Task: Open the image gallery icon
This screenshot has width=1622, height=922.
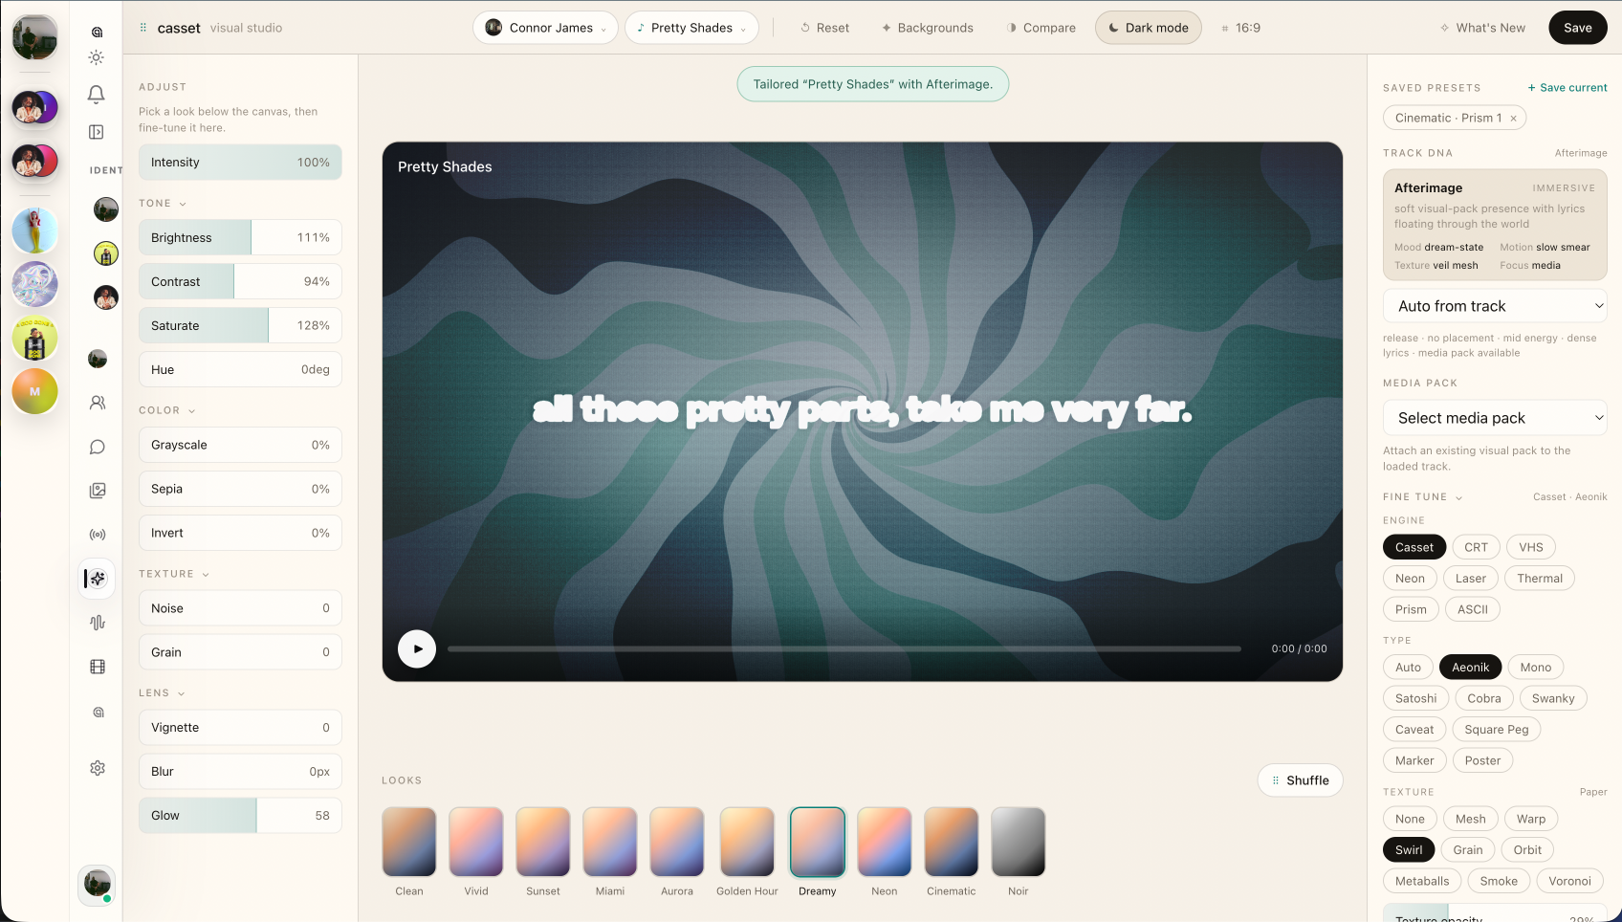Action: click(98, 491)
